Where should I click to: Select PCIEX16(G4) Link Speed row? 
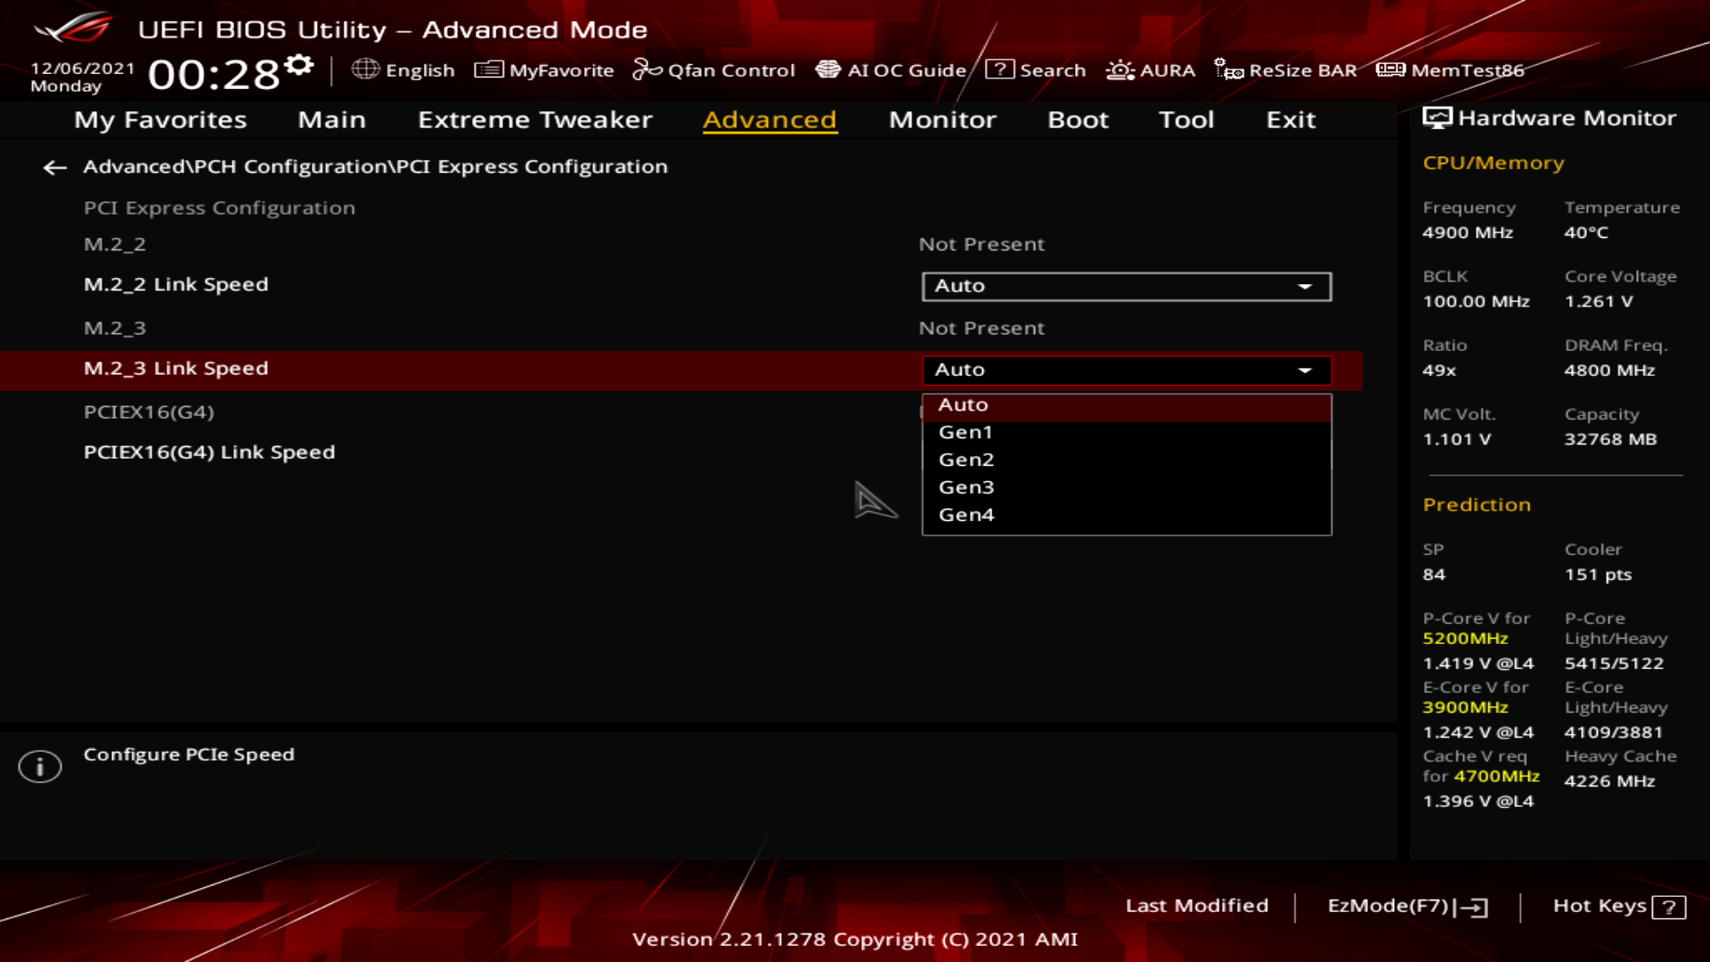click(209, 452)
